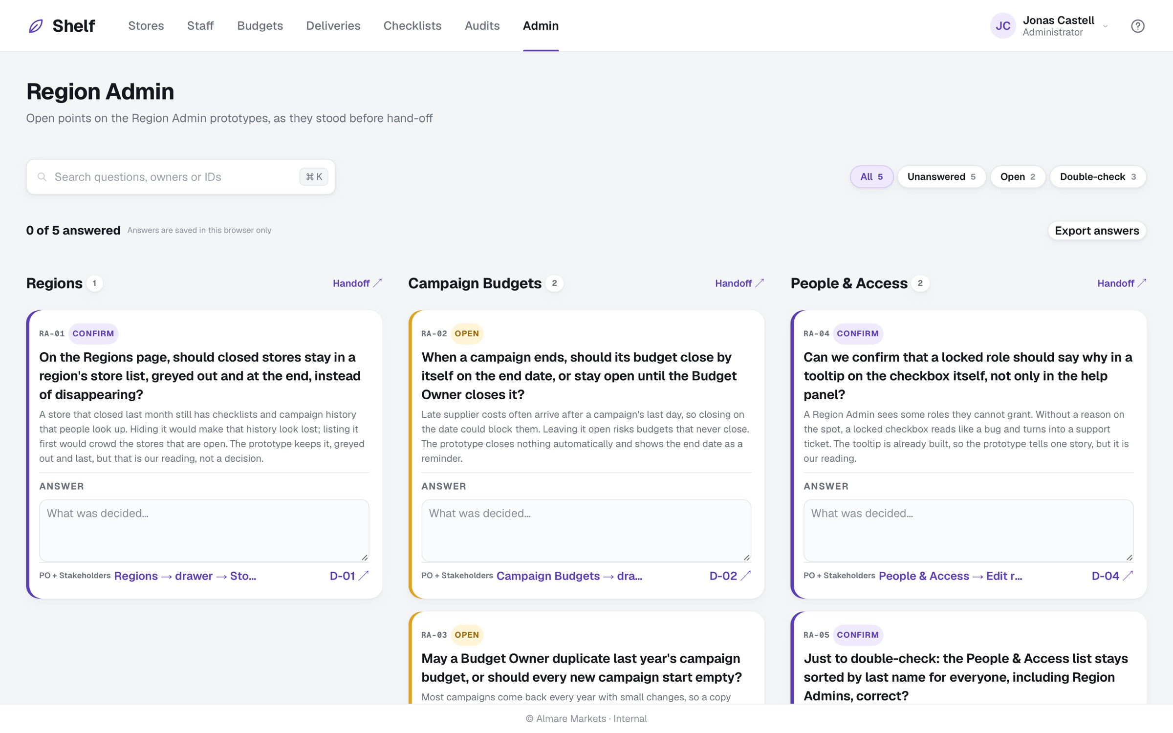This screenshot has width=1173, height=733.
Task: Expand the Jonas Castell account dropdown chevron
Action: pyautogui.click(x=1106, y=26)
